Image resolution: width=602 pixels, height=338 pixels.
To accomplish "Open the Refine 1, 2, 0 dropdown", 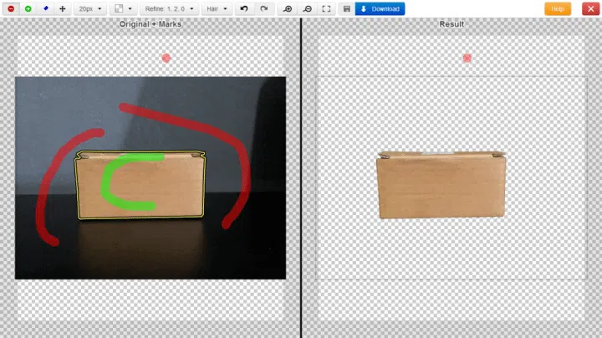I will coord(169,9).
